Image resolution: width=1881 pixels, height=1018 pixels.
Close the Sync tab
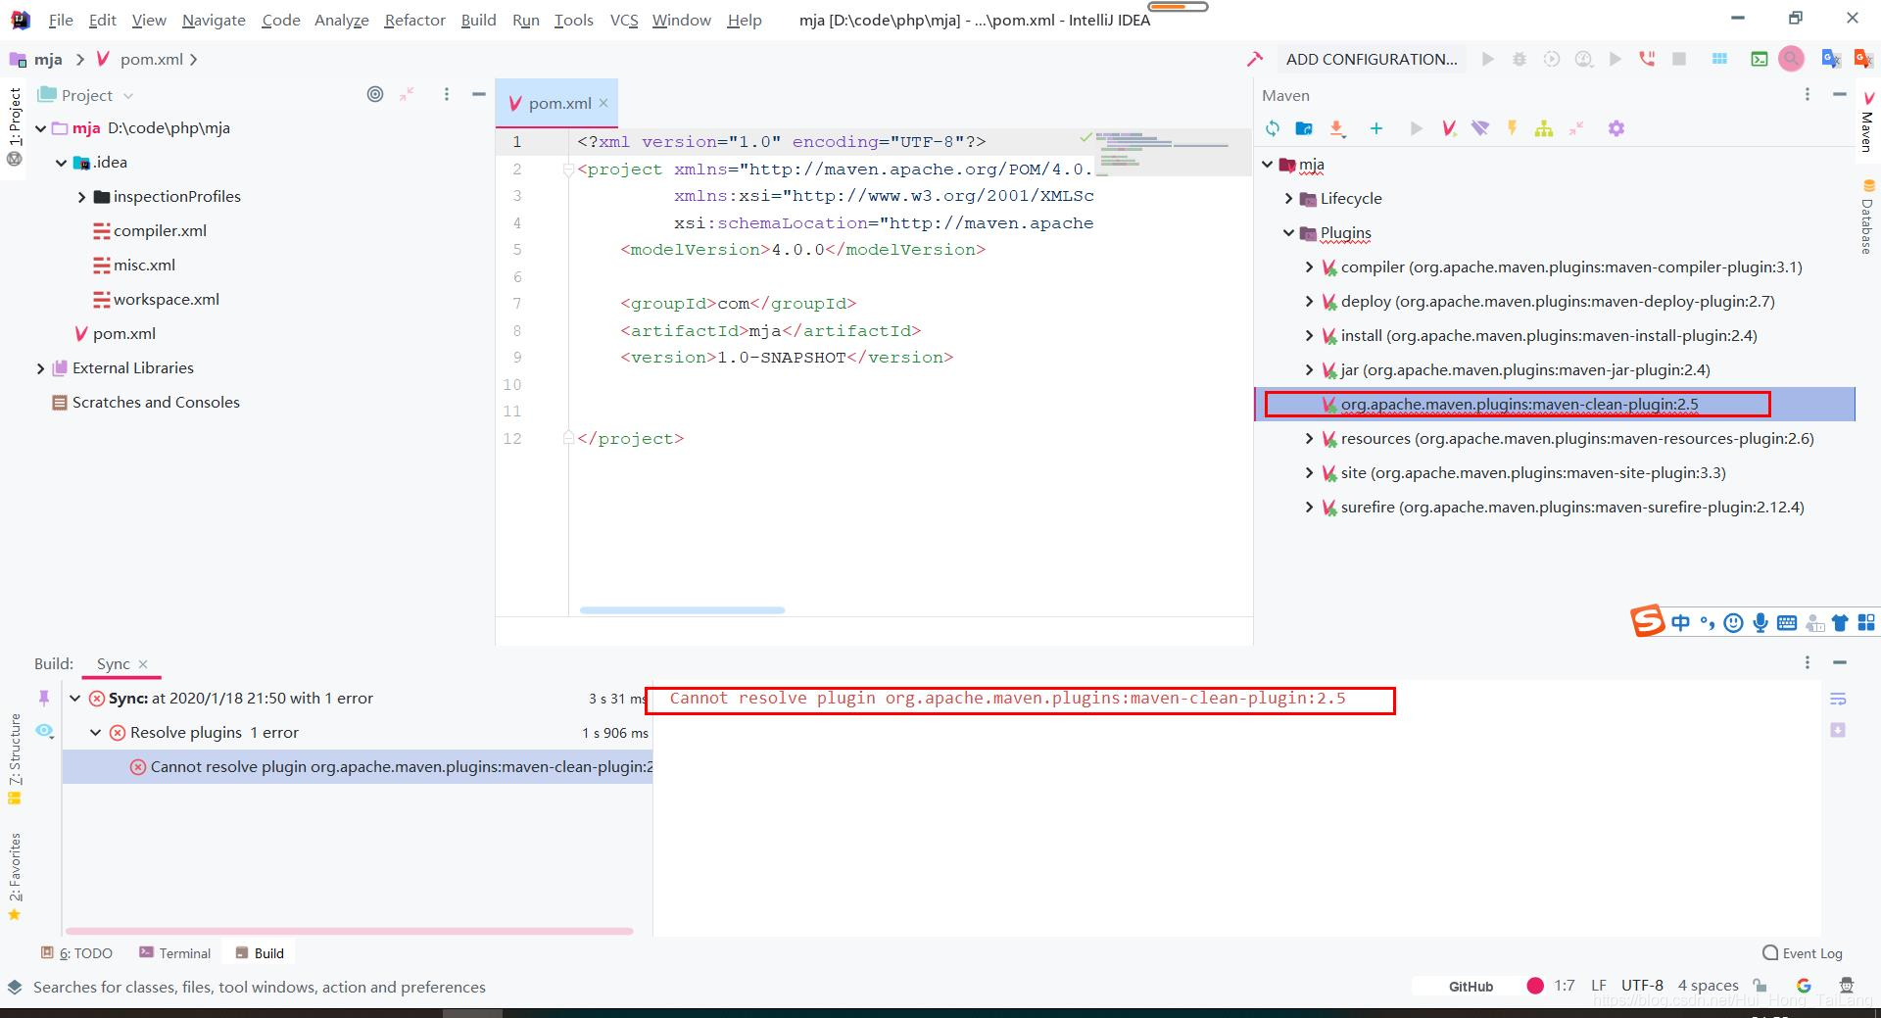143,664
